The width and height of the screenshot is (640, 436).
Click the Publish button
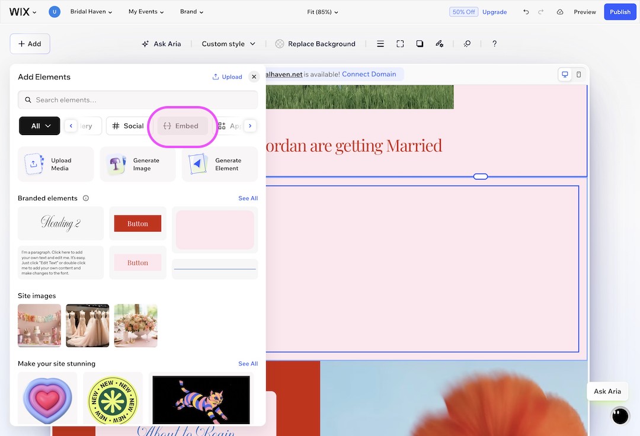click(x=620, y=11)
